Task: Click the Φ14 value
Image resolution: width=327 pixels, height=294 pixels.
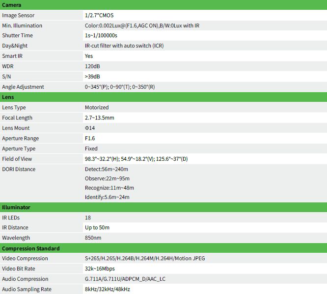Action: pos(90,128)
